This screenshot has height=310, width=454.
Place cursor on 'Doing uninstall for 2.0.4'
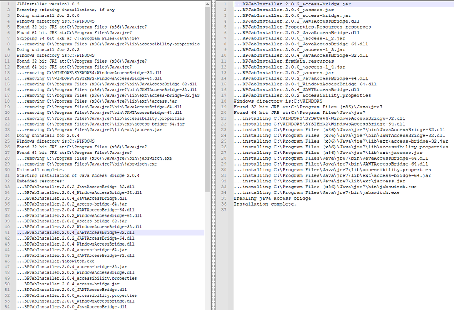pos(48,135)
